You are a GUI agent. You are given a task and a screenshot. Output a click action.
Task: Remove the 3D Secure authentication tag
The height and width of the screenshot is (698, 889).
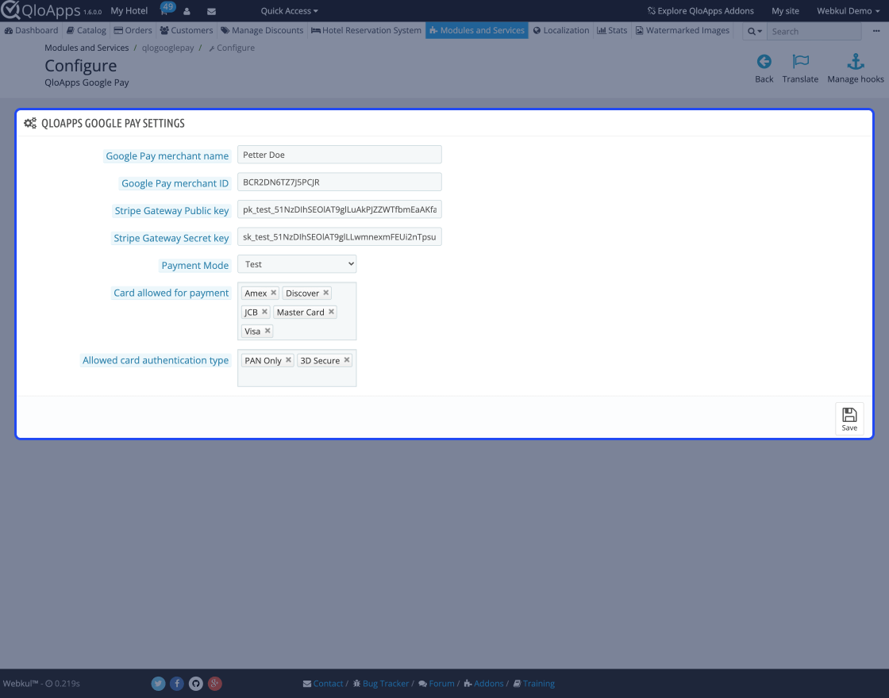[346, 360]
